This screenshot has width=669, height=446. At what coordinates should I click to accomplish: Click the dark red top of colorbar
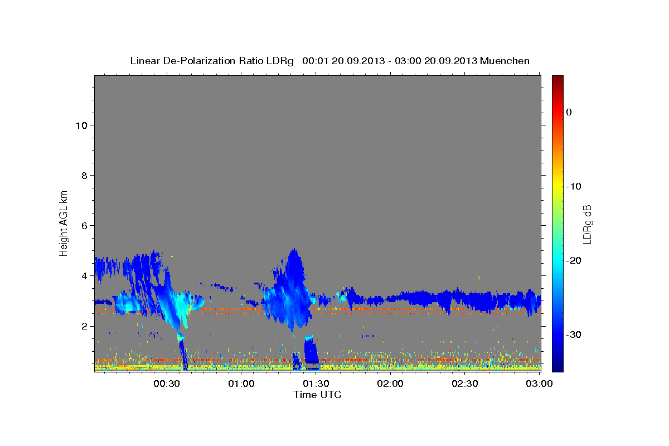[557, 80]
